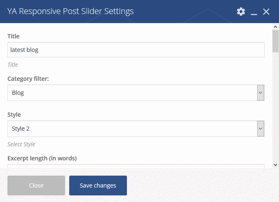The width and height of the screenshot is (279, 202).
Task: Expand the Category filter chevron arrow
Action: [260, 93]
